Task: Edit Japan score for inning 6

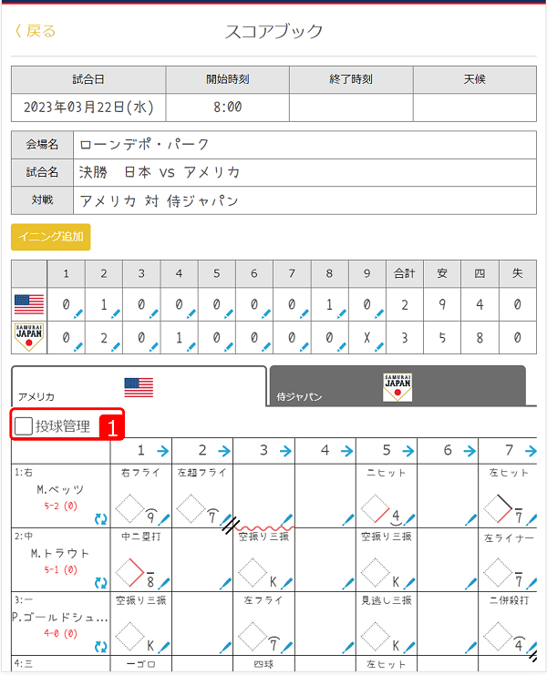Action: (x=266, y=347)
